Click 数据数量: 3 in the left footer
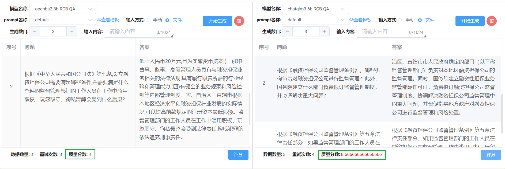This screenshot has height=169, width=505. [22, 154]
